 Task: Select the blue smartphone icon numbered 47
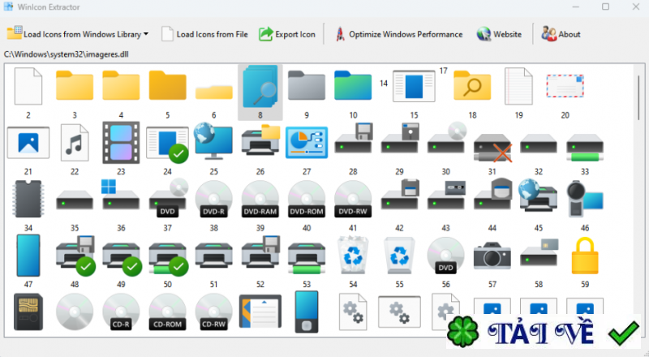click(28, 256)
